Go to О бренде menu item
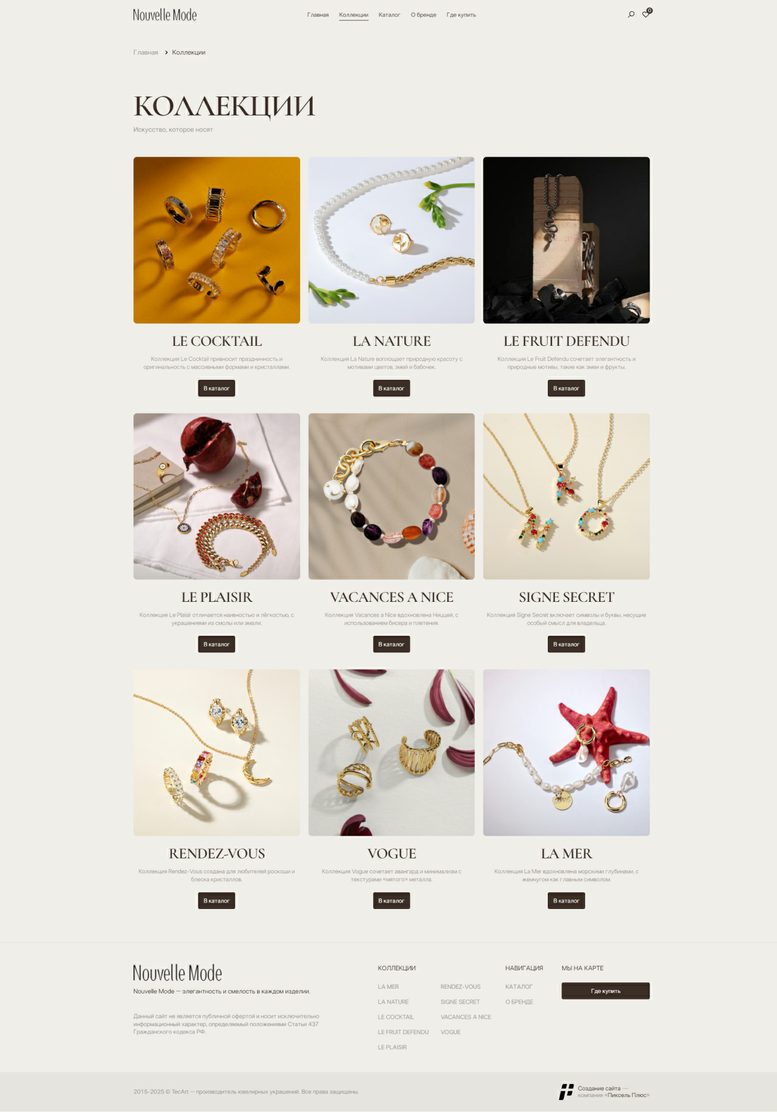The image size is (777, 1112). [423, 15]
